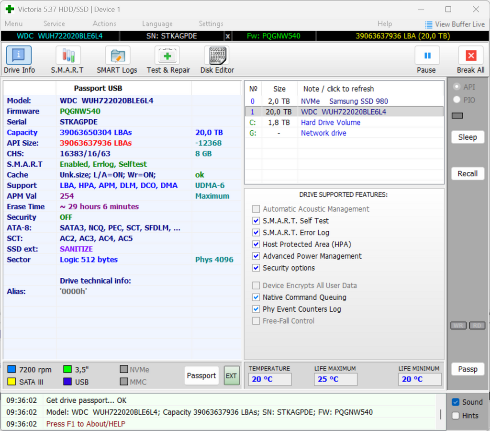Click the green EXT button
The image size is (490, 431).
click(x=232, y=375)
